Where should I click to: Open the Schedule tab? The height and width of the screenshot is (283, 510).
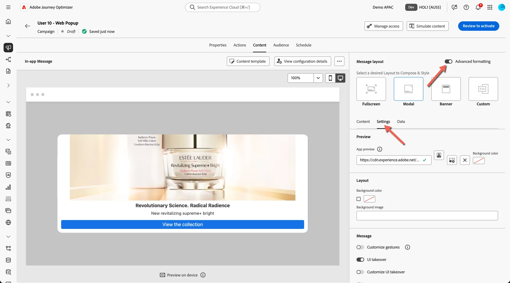[x=304, y=45]
